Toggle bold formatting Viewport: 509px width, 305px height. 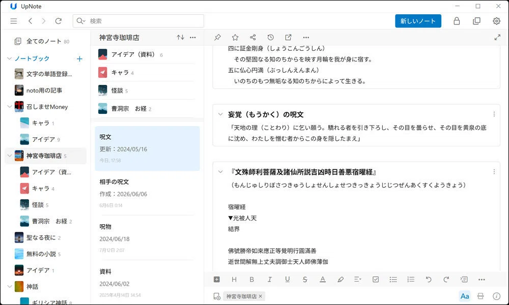251,280
